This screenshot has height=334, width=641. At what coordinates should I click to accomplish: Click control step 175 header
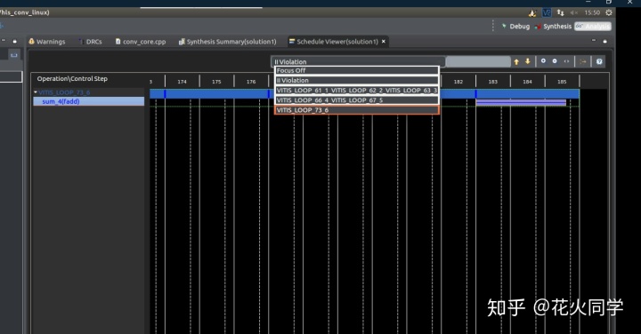click(216, 82)
